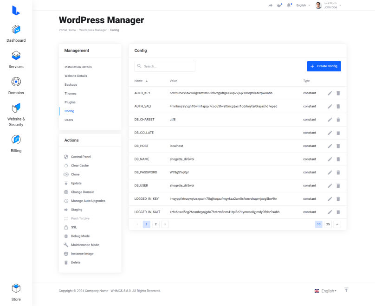Viewport: 375px width, 306px height.
Task: Open the Staging action
Action: pyautogui.click(x=73, y=210)
